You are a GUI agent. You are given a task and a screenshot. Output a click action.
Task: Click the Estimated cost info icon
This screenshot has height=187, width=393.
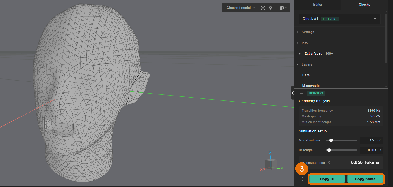[328, 163]
